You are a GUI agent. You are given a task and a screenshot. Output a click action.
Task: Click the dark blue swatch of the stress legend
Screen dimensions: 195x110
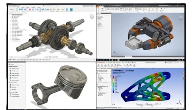click(114, 92)
